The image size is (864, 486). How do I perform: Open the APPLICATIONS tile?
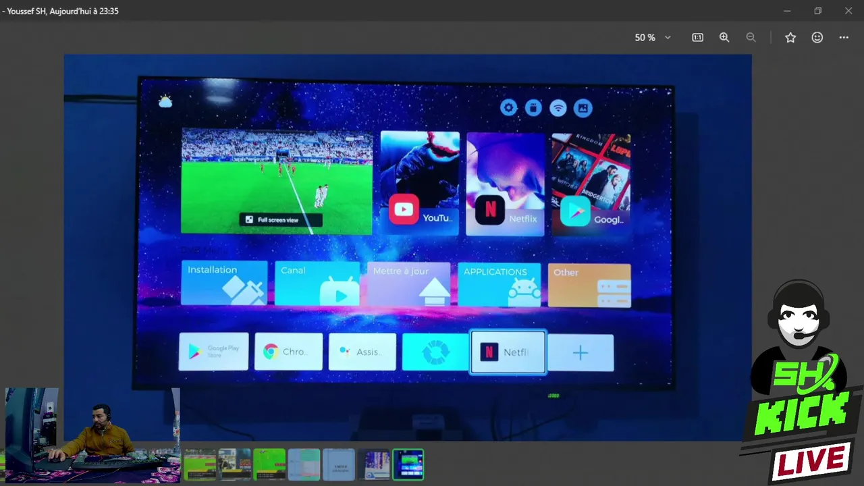[500, 285]
